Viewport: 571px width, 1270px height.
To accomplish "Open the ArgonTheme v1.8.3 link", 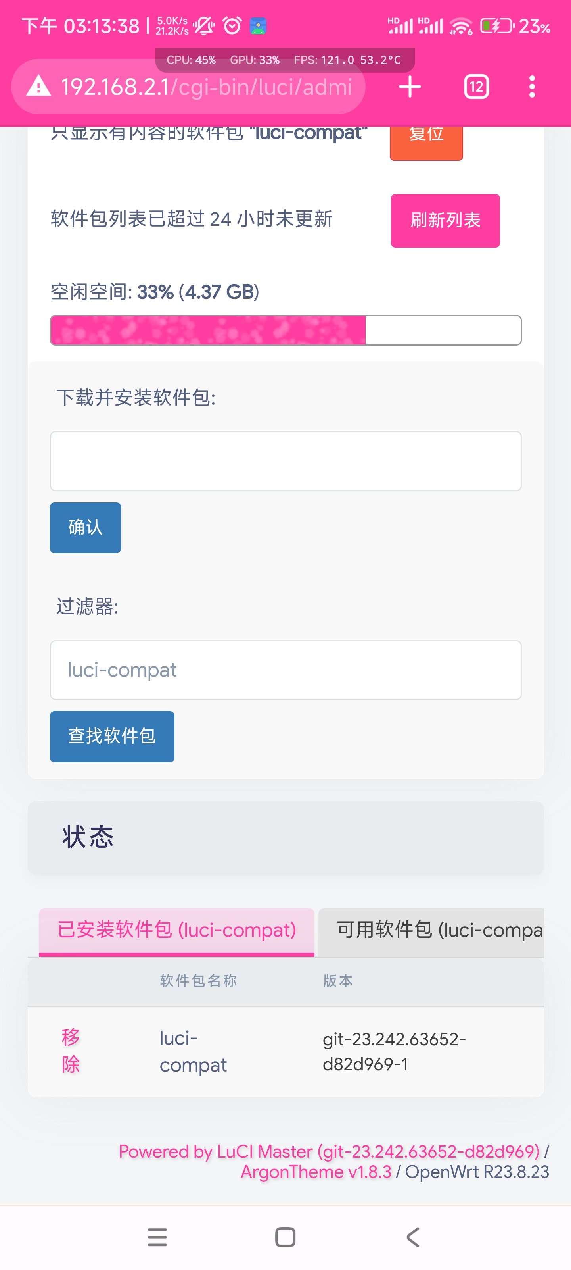I will [x=315, y=1172].
